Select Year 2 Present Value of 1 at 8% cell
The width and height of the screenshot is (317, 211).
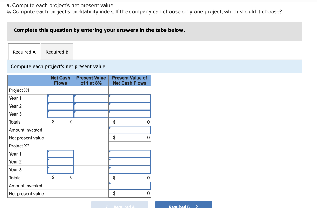(x=91, y=106)
